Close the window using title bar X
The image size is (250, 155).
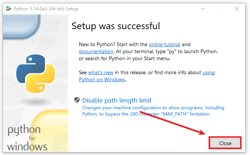236,8
